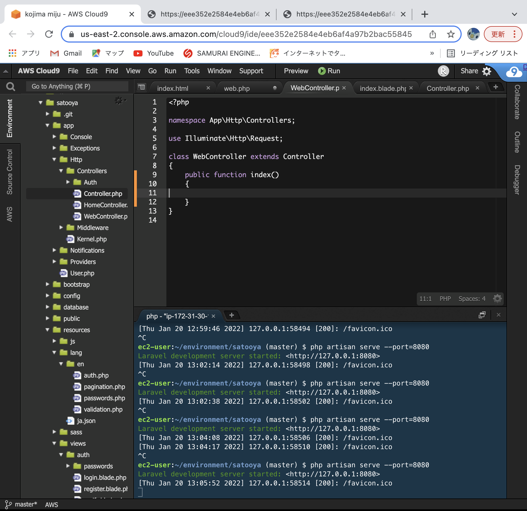Open the File menu

[73, 71]
